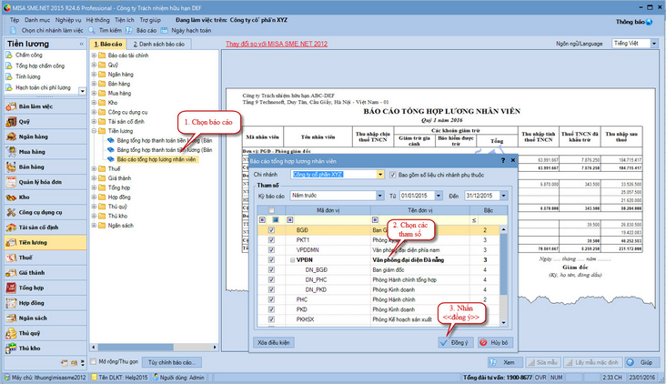
Task: Open the Tệp menu
Action: 15,20
